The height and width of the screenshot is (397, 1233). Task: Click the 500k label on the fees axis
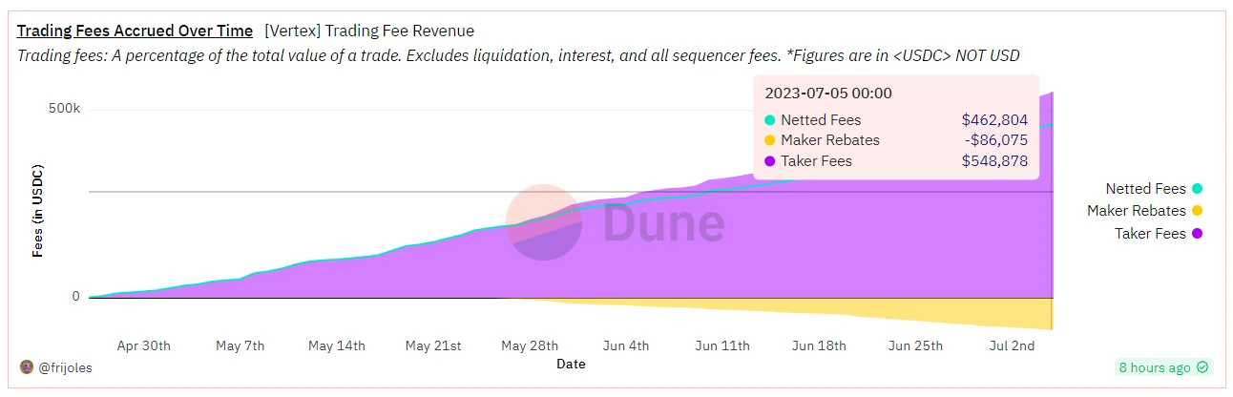[x=64, y=108]
